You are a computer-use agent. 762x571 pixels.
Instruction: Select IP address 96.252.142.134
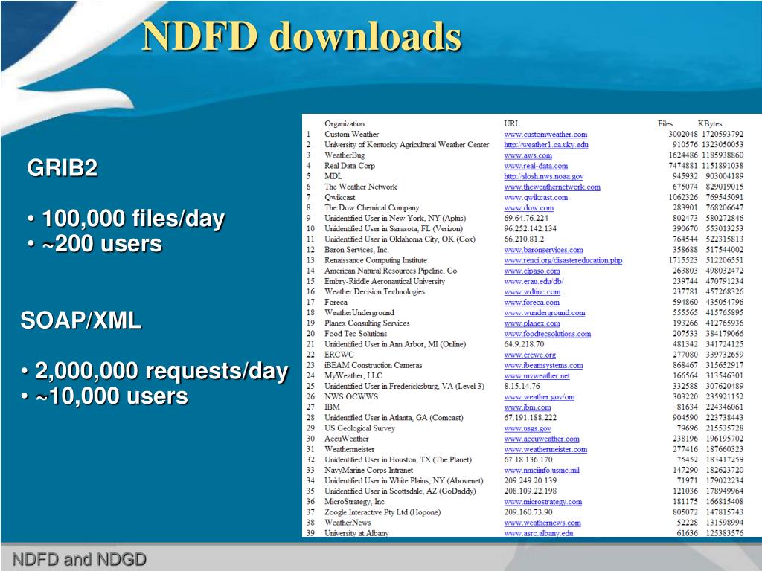[x=530, y=229]
